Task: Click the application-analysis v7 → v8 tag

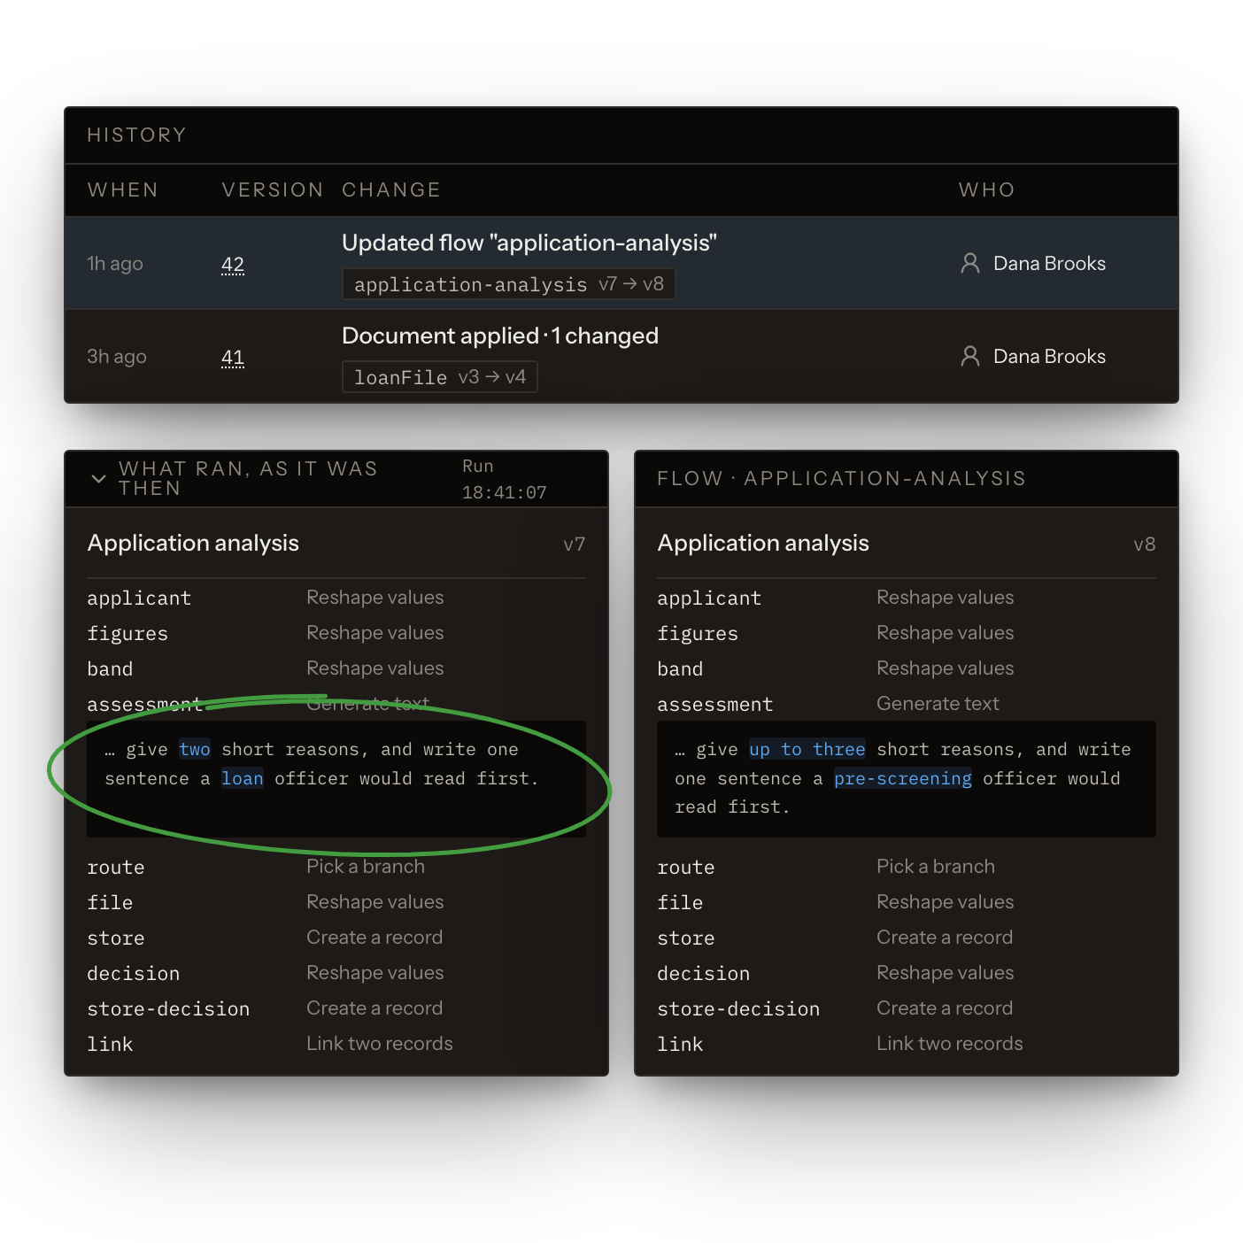Action: (508, 284)
